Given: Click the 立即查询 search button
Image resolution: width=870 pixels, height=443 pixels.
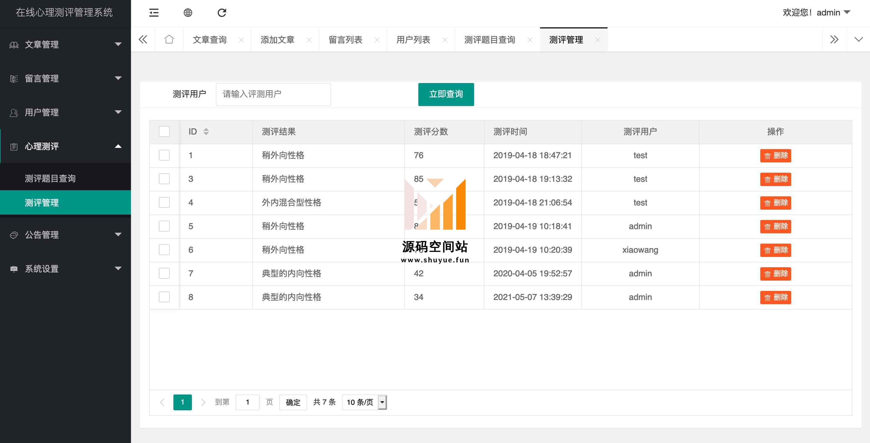Looking at the screenshot, I should tap(446, 94).
